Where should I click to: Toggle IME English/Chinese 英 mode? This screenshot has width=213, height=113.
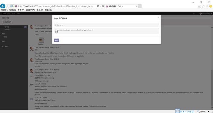[181, 112]
